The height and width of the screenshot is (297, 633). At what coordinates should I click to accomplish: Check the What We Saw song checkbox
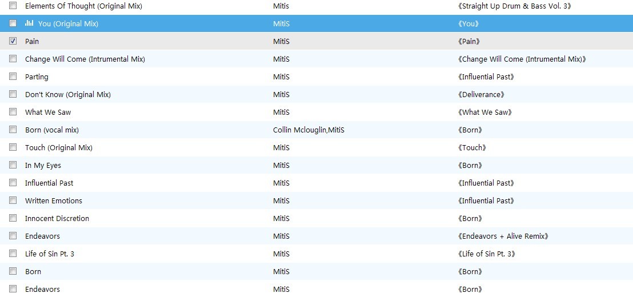(13, 112)
